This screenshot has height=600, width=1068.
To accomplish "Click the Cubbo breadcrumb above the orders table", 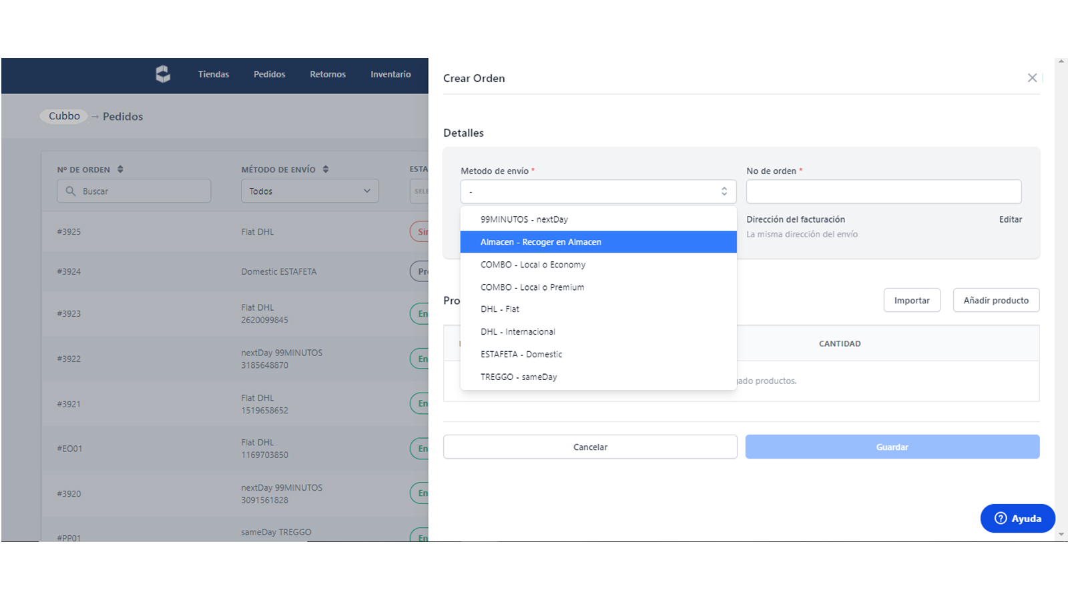I will [x=63, y=116].
